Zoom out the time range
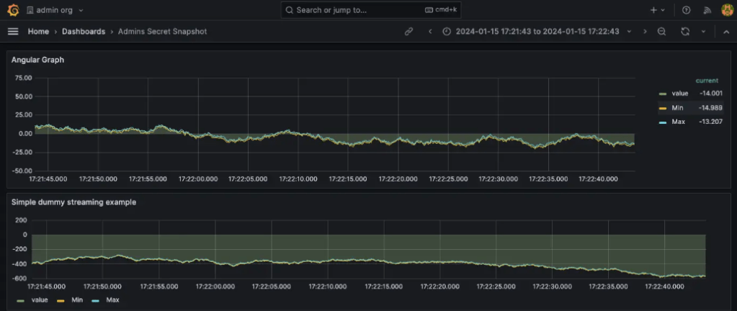 tap(661, 32)
